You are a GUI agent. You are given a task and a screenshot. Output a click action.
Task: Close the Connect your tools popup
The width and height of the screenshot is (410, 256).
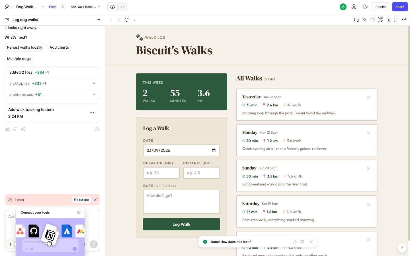click(x=79, y=212)
